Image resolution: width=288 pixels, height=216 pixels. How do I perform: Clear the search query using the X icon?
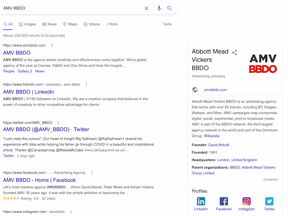click(147, 8)
